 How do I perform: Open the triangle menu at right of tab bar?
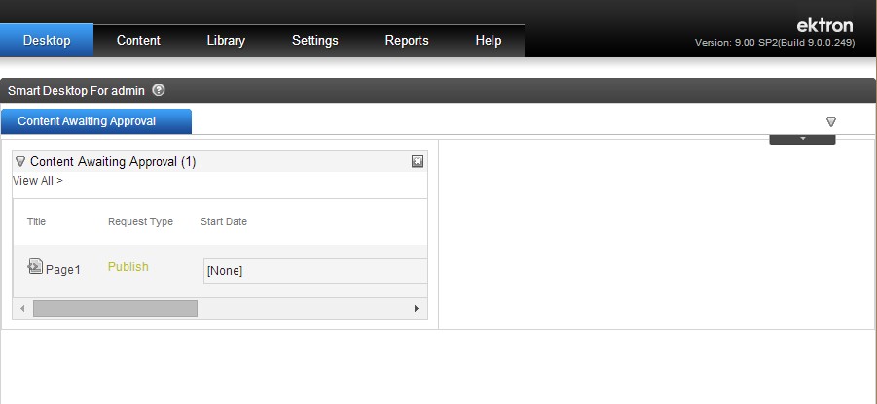[x=831, y=121]
